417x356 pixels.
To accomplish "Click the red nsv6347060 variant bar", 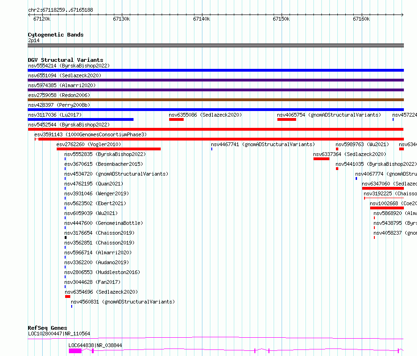I will coord(383,188).
